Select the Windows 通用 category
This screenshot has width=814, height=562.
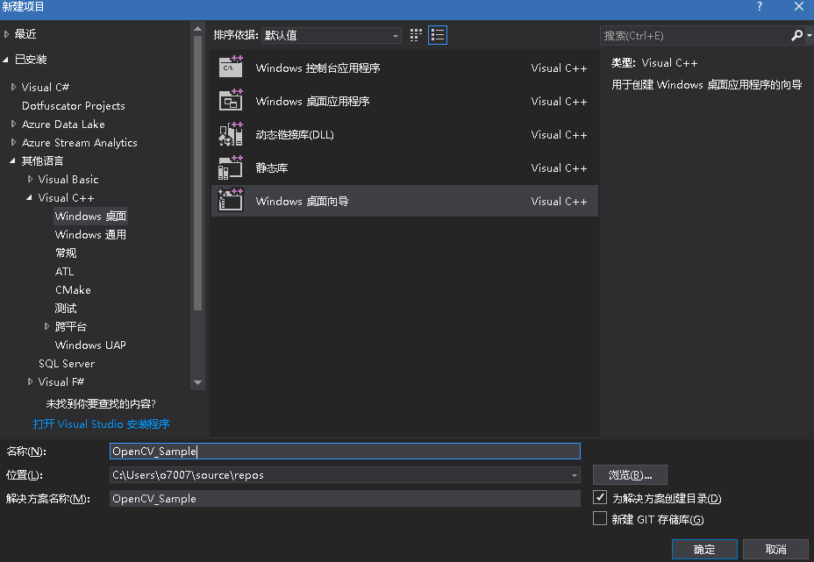(x=90, y=235)
